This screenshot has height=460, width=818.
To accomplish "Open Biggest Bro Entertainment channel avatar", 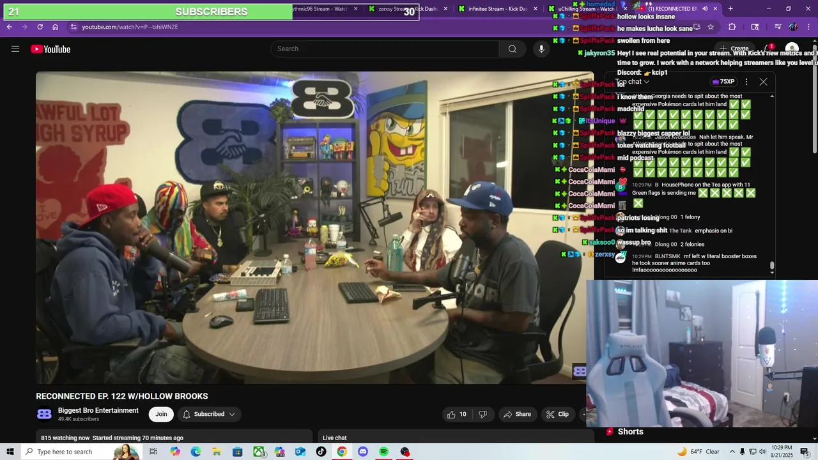I will 44,414.
